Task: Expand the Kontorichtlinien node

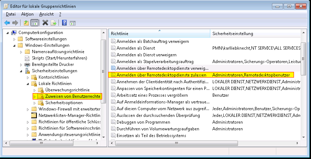Action: pyautogui.click(x=28, y=77)
